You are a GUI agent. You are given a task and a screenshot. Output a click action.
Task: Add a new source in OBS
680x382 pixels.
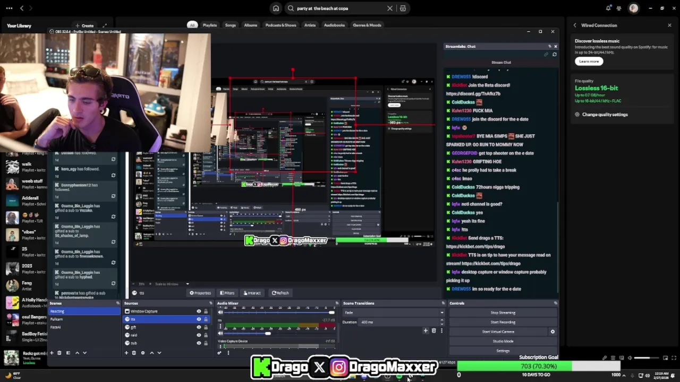click(126, 353)
